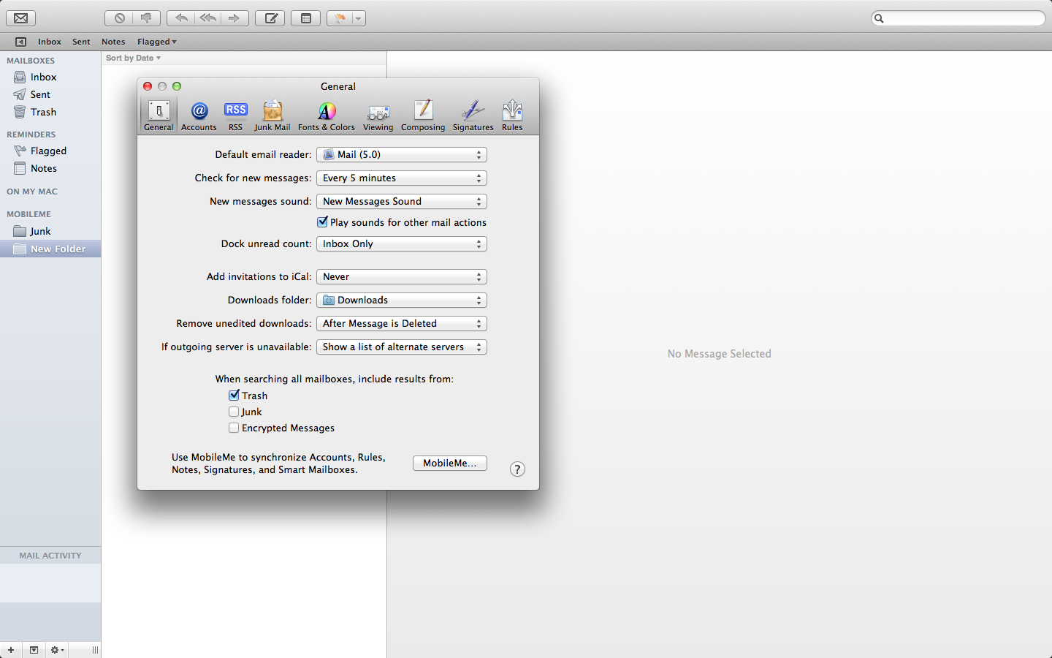Click the show Mail Activity toggle button

coord(34,650)
